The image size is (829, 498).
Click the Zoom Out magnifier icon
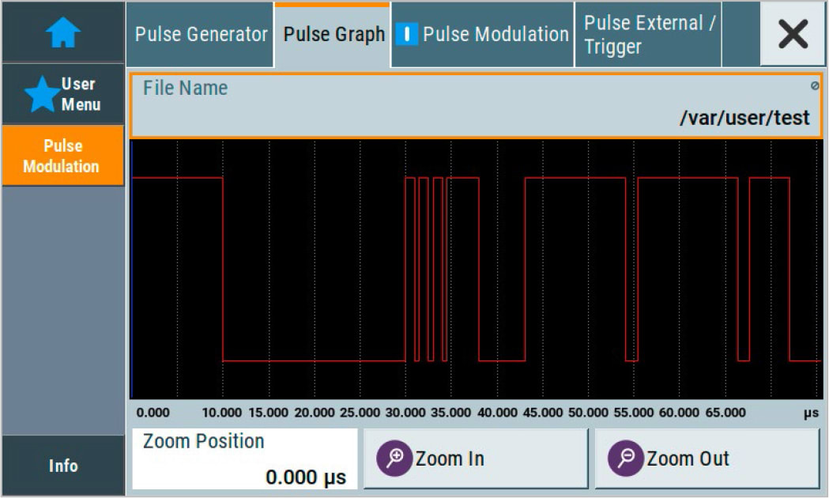(x=625, y=458)
